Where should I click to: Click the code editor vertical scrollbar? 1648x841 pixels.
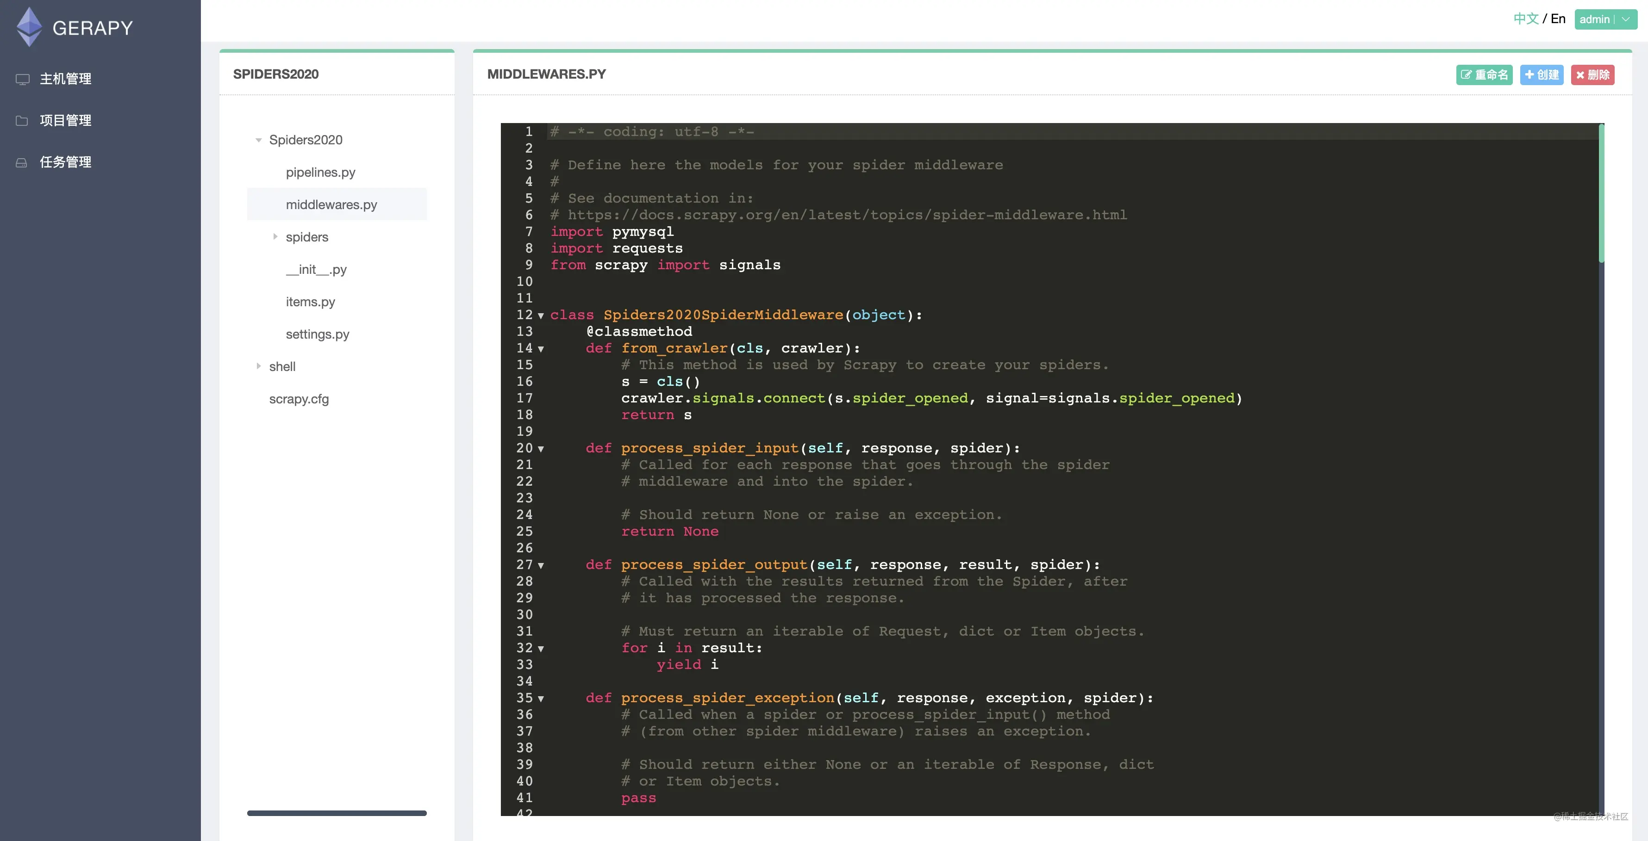[1601, 193]
